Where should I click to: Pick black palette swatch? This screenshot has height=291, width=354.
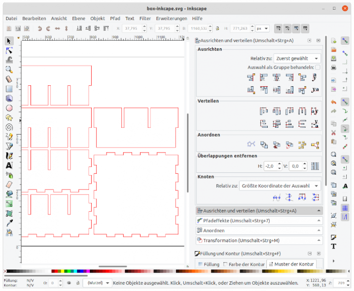8,271
